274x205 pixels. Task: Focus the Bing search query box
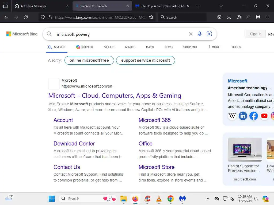tap(121, 34)
